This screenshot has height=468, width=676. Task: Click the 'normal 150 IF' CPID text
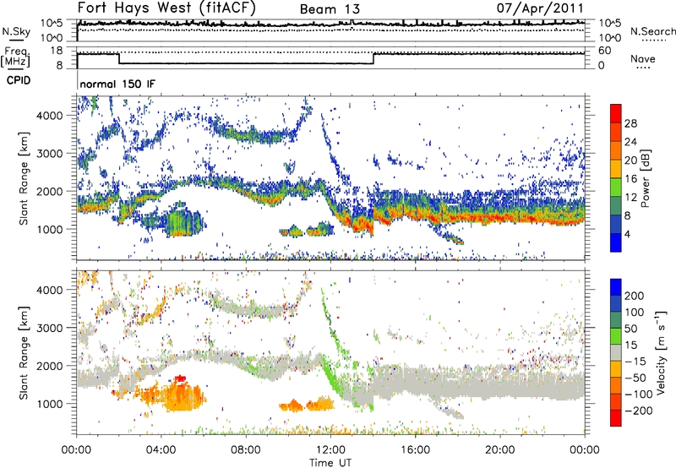[117, 84]
